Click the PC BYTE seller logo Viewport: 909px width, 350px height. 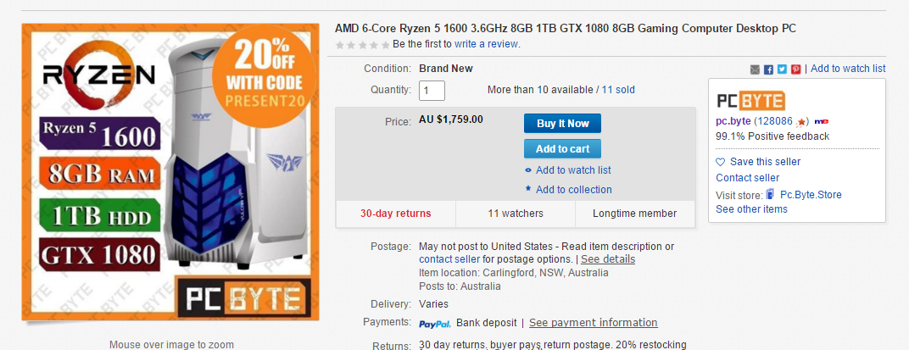(x=750, y=101)
